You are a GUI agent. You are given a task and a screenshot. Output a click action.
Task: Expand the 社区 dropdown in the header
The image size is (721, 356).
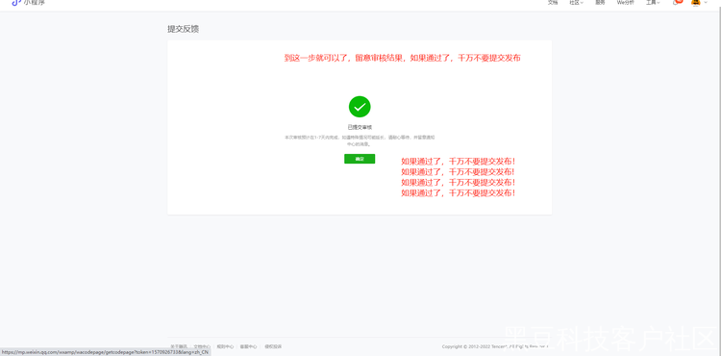tap(576, 2)
